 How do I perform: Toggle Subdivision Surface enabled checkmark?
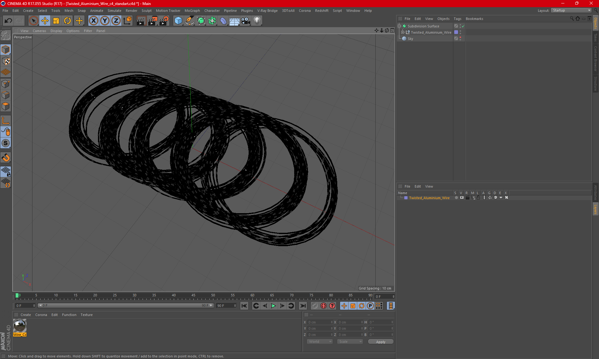[x=463, y=26]
